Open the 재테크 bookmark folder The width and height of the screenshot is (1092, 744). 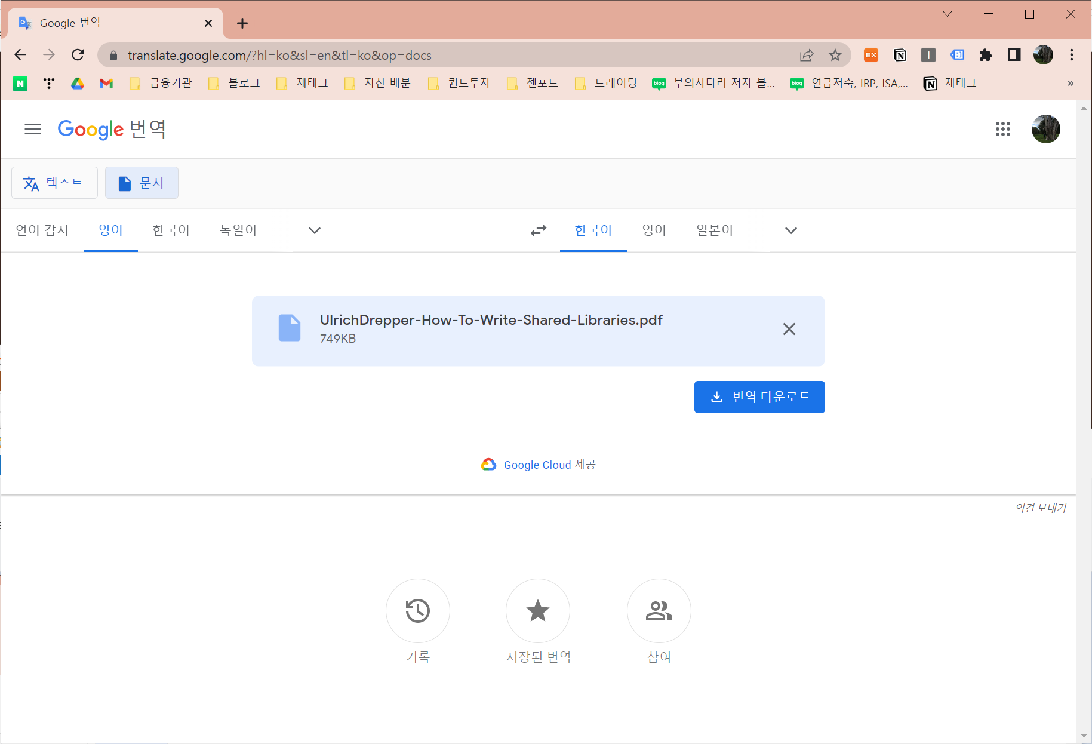tap(303, 83)
